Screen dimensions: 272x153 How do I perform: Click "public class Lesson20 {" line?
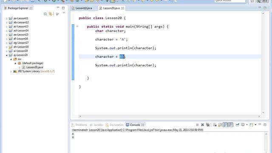102,18
